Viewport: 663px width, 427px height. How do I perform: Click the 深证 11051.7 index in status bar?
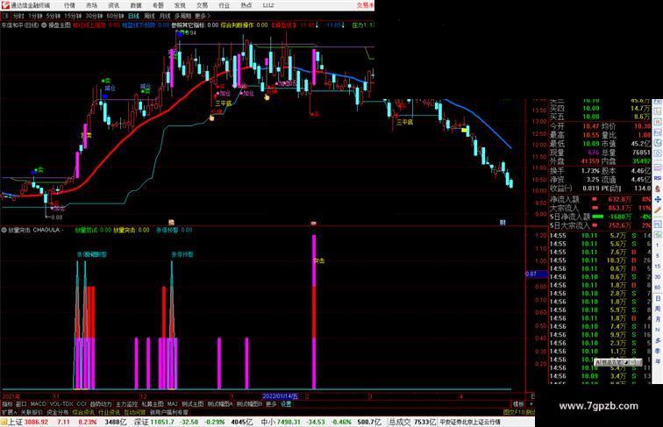click(x=154, y=422)
